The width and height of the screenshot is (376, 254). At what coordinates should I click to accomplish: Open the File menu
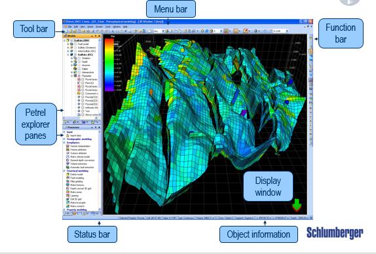coord(69,27)
